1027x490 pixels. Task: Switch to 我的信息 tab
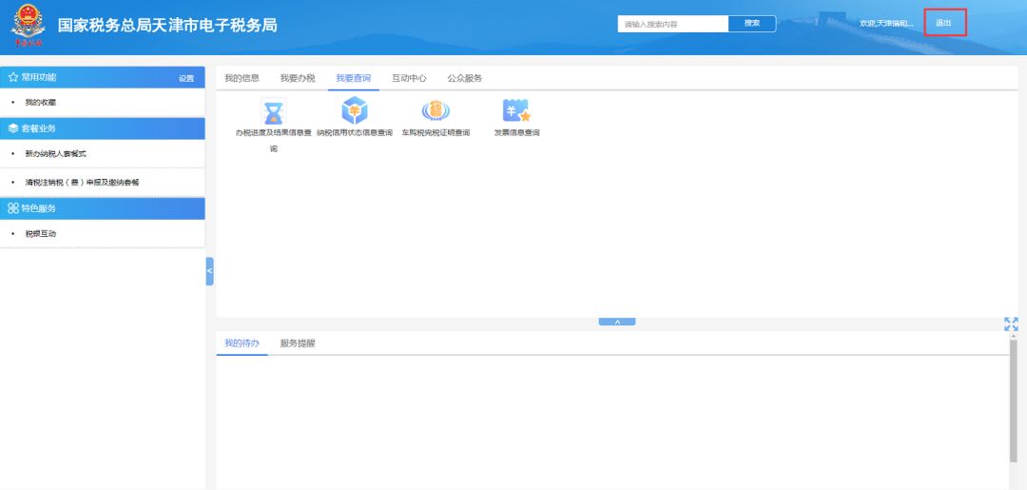[242, 78]
